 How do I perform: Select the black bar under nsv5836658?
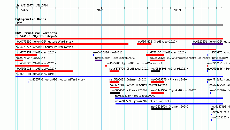[x=161, y=109]
